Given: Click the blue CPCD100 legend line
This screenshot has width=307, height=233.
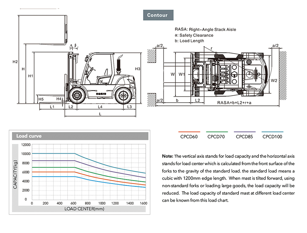Looking at the screenshot, I should click(272, 132).
